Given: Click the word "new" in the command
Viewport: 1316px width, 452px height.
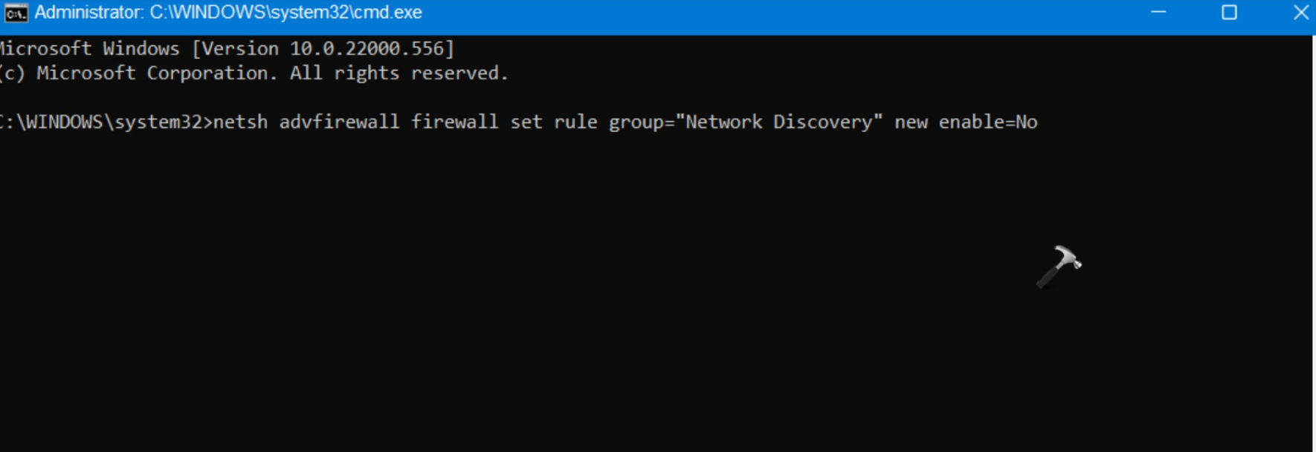Looking at the screenshot, I should (x=911, y=122).
